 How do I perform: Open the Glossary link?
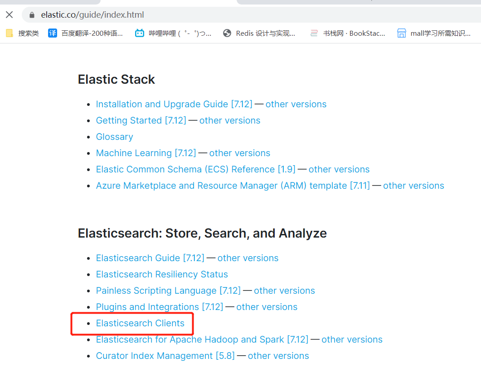click(x=114, y=137)
